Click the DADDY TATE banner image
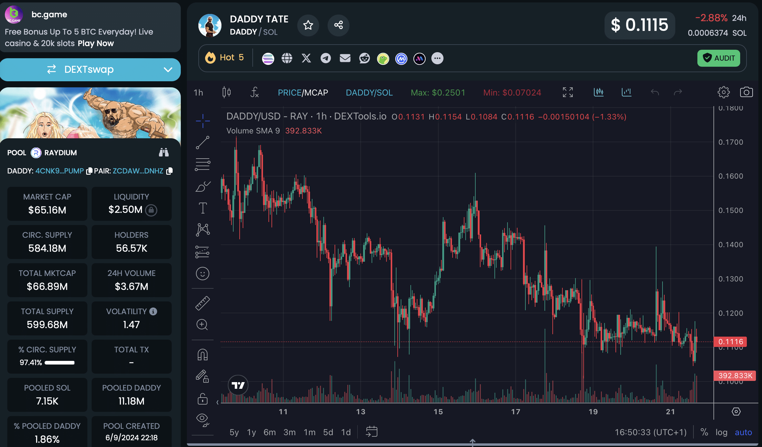This screenshot has height=447, width=762. 90,113
